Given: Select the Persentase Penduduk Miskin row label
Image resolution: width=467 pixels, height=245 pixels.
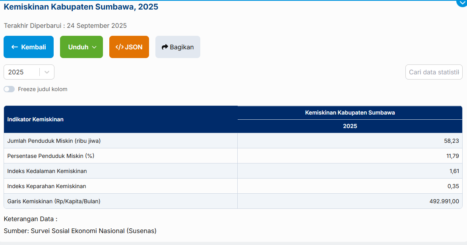Looking at the screenshot, I should point(51,156).
